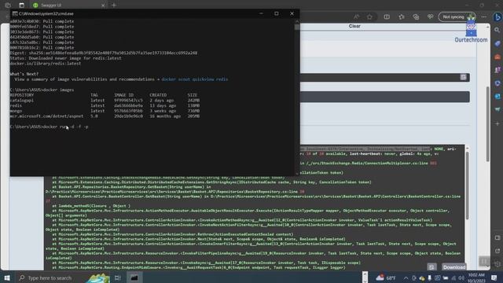Open the Windows Start menu
This screenshot has height=283, width=503.
(7, 277)
